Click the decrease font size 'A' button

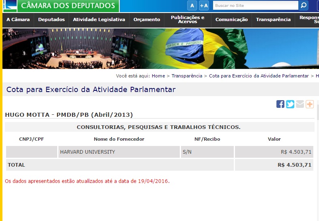click(192, 6)
